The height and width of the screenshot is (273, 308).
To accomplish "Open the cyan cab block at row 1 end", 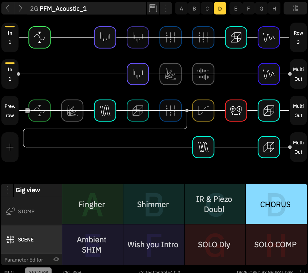I will coord(236,37).
